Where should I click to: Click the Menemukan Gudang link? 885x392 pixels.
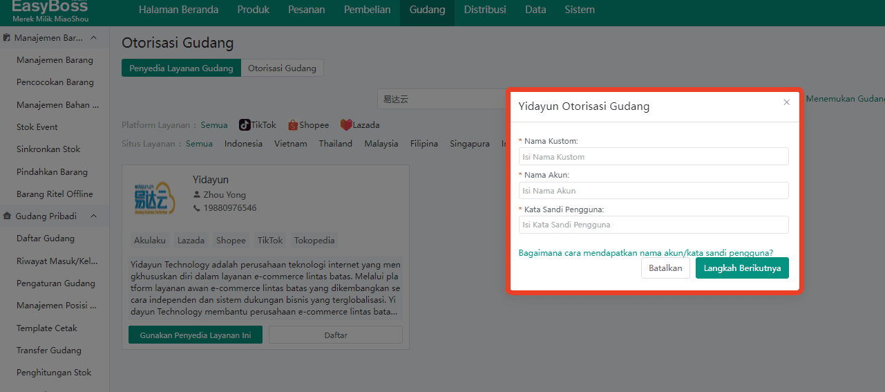tap(846, 99)
